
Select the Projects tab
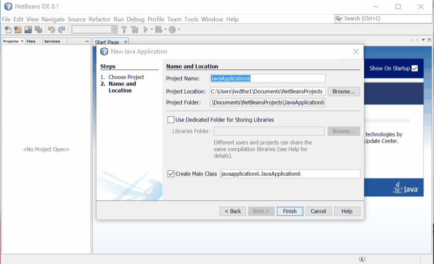(10, 41)
